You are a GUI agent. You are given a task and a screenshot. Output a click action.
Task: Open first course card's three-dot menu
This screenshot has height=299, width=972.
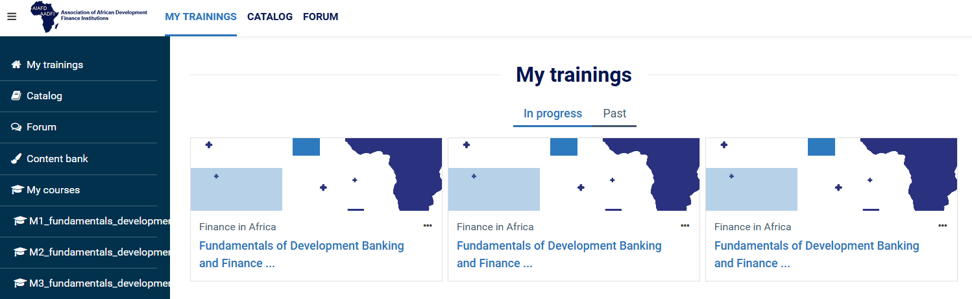click(x=428, y=226)
